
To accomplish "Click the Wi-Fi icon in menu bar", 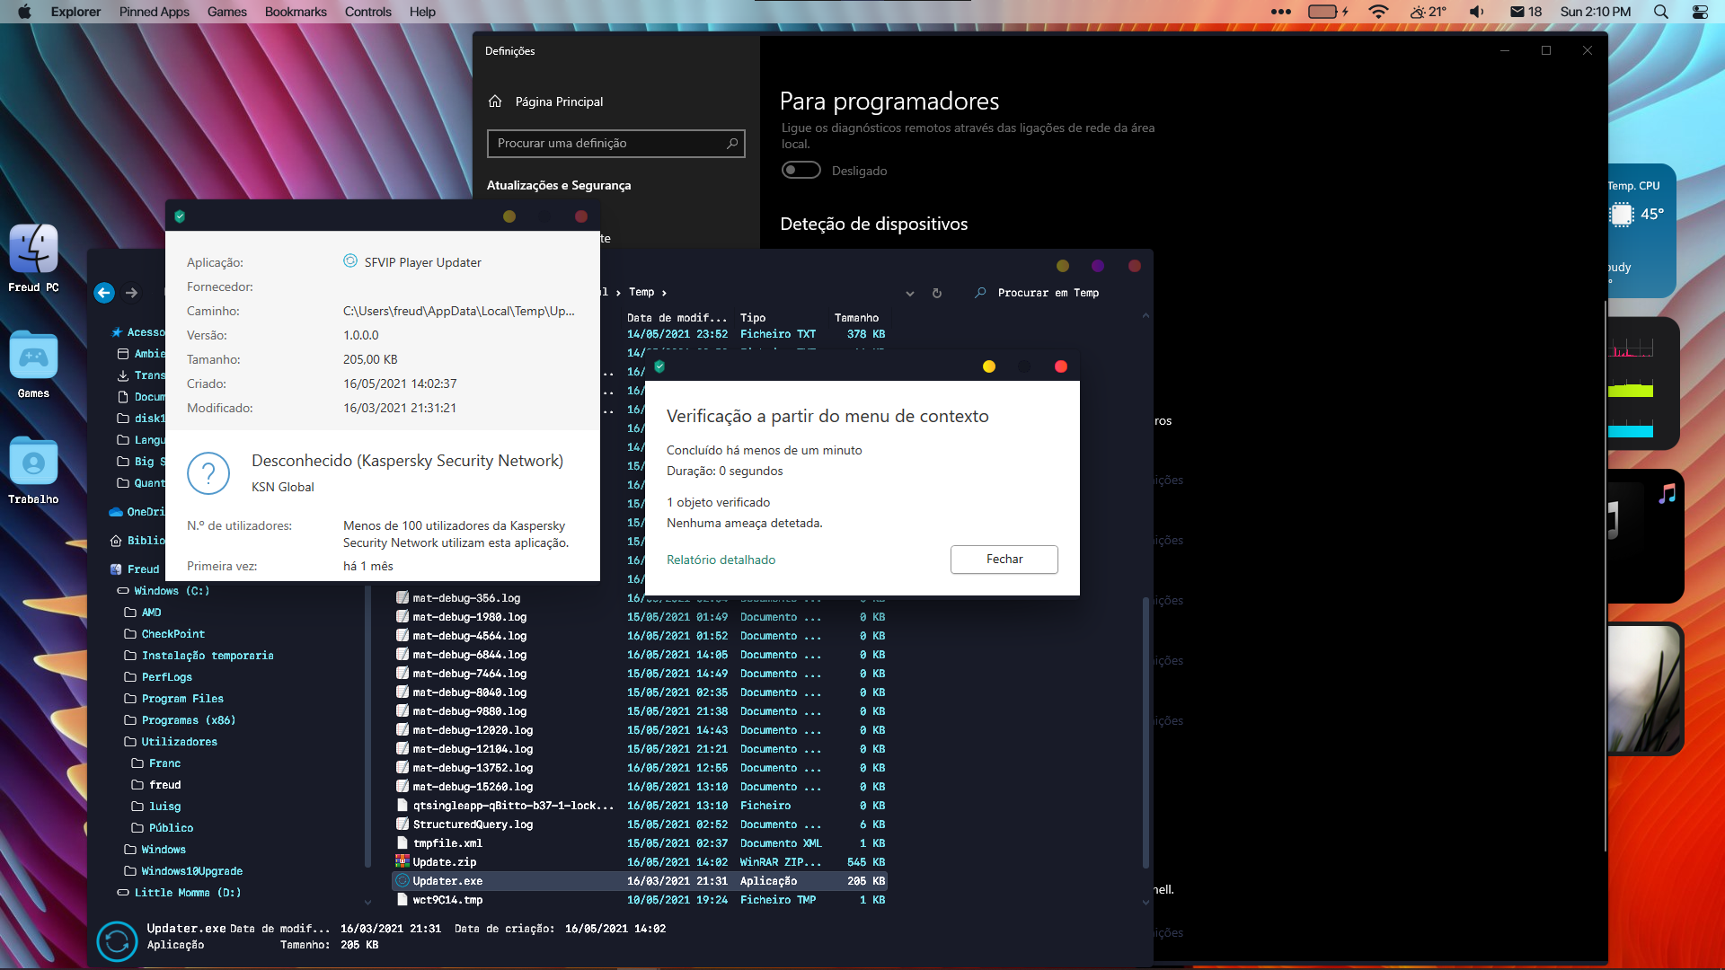I will tap(1377, 12).
